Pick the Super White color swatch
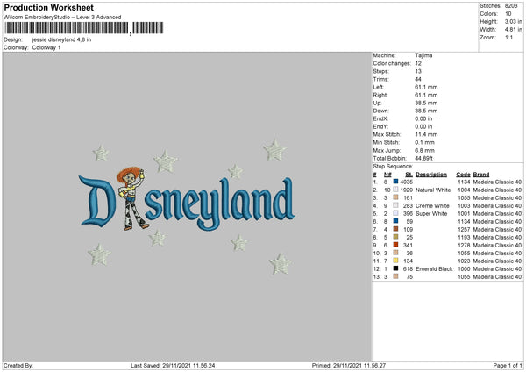Screen dimensions: 526x372 pyautogui.click(x=395, y=213)
